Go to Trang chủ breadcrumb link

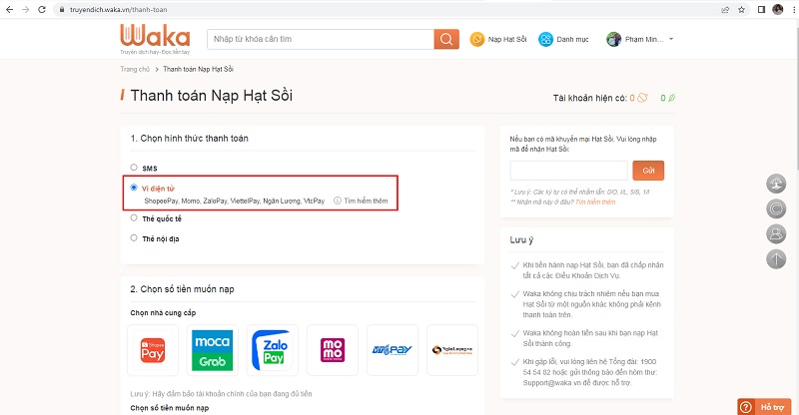coord(134,69)
